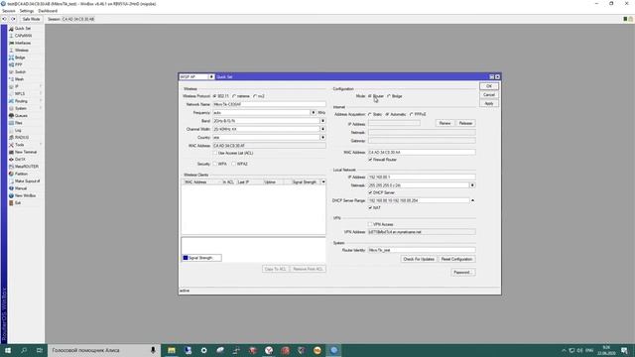Enable WPA security checkbox
This screenshot has height=357, width=635.
coord(215,164)
